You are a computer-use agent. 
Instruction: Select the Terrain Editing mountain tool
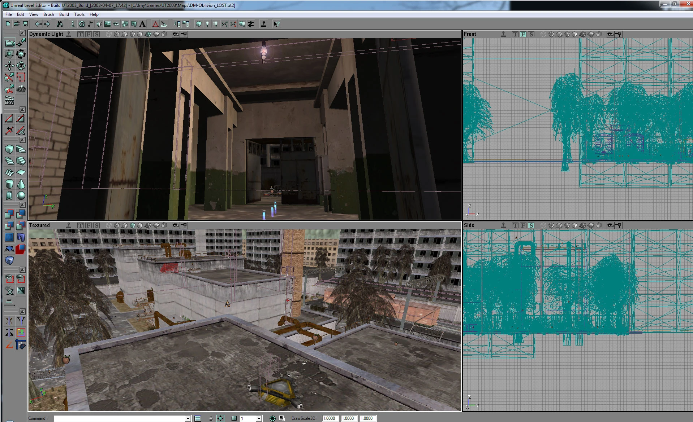click(21, 89)
